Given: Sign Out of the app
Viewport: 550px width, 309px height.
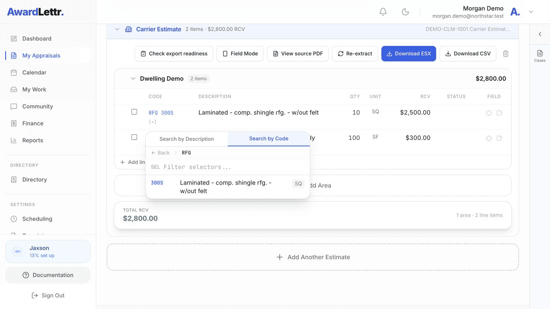Looking at the screenshot, I should 48,295.
